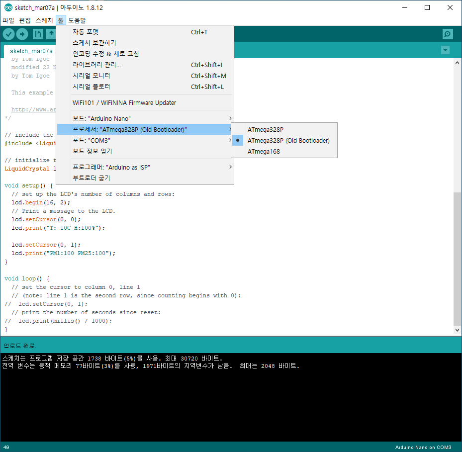
Task: Click the commented lcd.print(millis() / 1000); line
Action: tap(58, 321)
